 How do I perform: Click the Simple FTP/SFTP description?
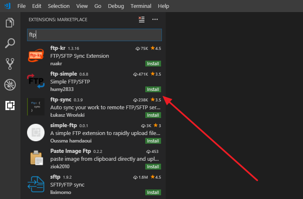click(70, 81)
